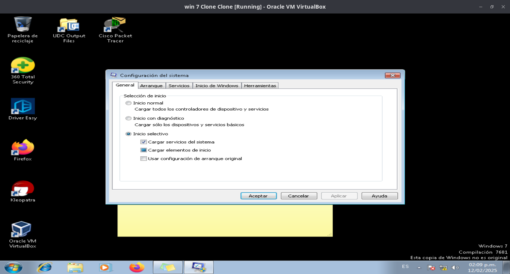
Task: Choose the Inicio con diagnóstico option
Action: [129, 118]
